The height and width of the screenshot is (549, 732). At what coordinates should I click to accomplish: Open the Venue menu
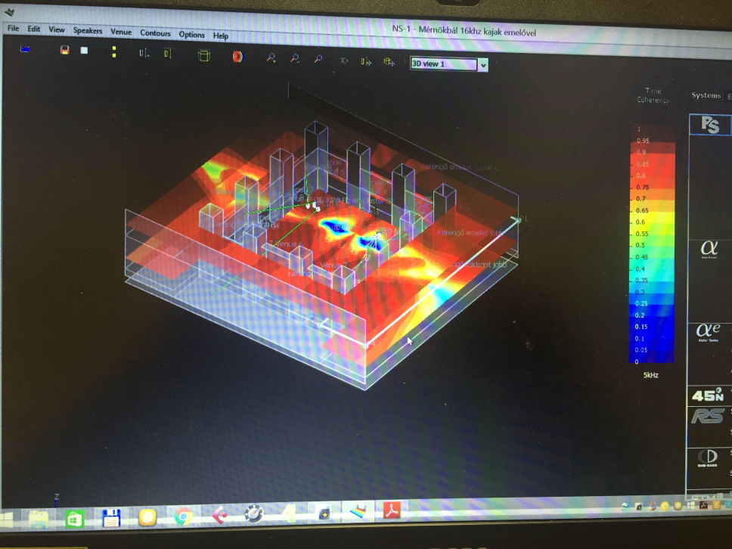click(121, 33)
